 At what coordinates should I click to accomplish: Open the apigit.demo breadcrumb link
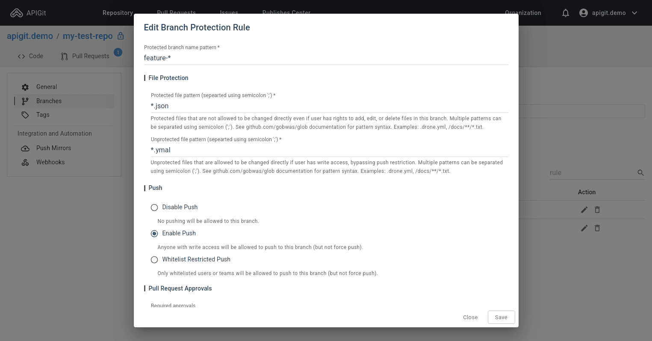(30, 36)
